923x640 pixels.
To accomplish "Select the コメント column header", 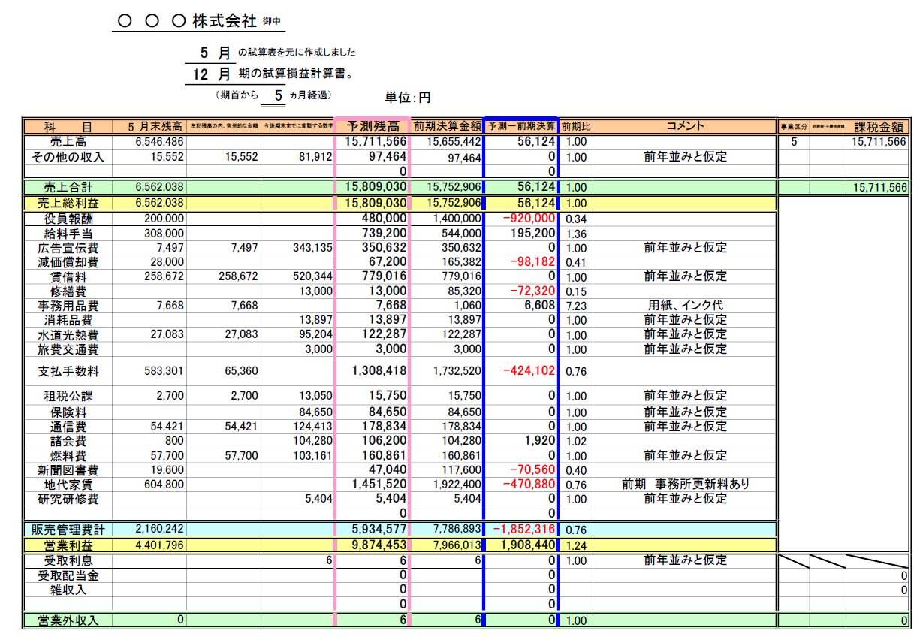I will 684,126.
